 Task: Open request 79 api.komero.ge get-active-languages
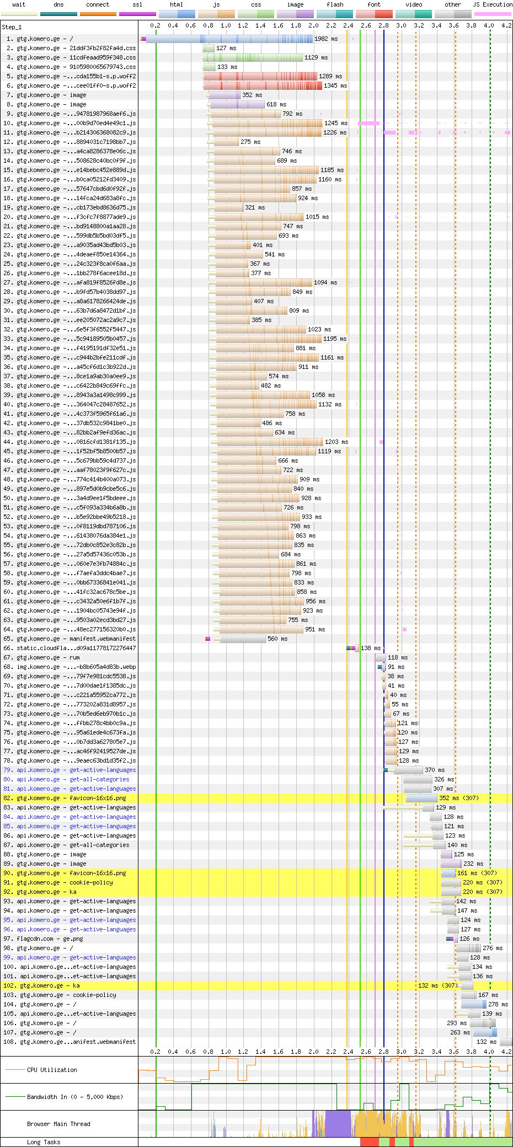tap(69, 770)
